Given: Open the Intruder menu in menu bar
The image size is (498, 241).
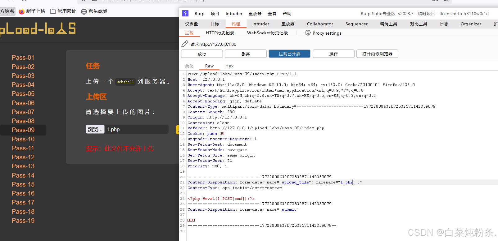Looking at the screenshot, I should tap(234, 14).
